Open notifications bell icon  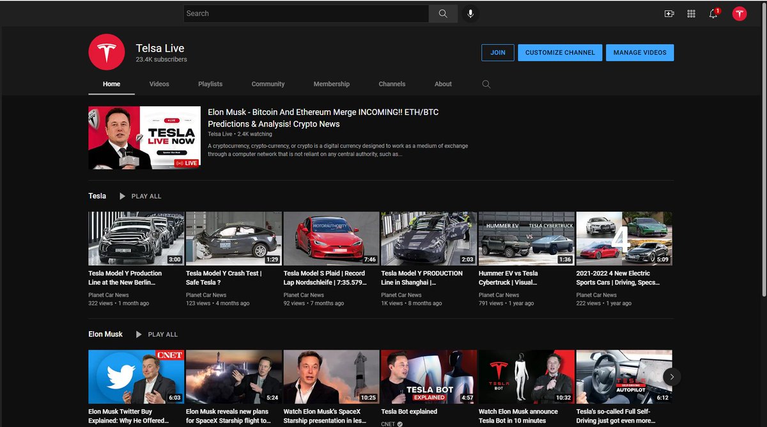pyautogui.click(x=713, y=13)
